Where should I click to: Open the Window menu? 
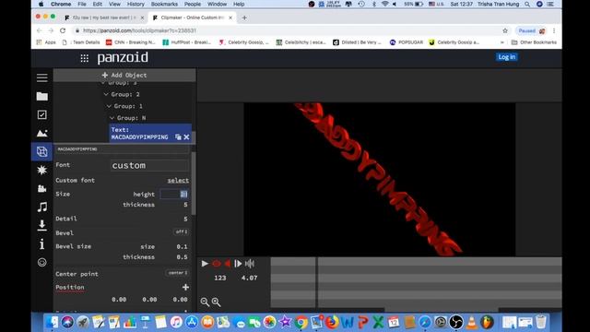point(218,4)
